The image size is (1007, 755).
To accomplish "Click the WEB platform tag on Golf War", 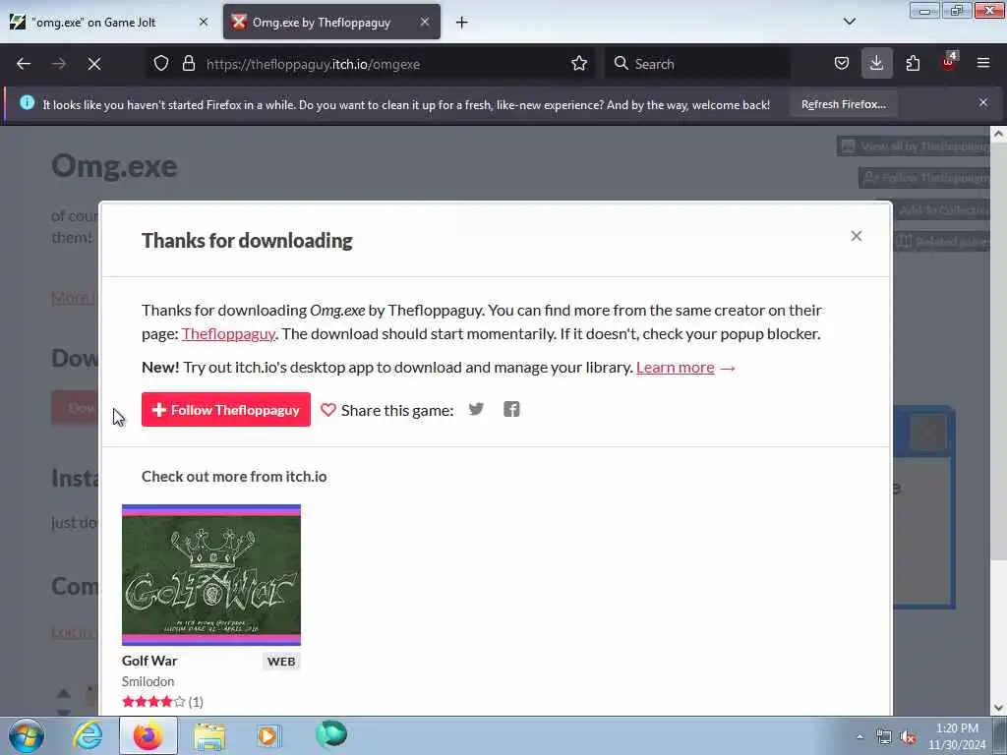I will click(281, 662).
